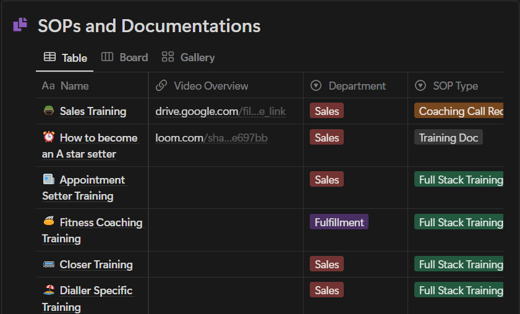This screenshot has width=520, height=314.
Task: Open How to become an A star setter
Action: [x=90, y=146]
